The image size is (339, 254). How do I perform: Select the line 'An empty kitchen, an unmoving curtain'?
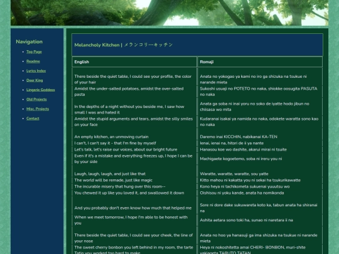click(111, 137)
